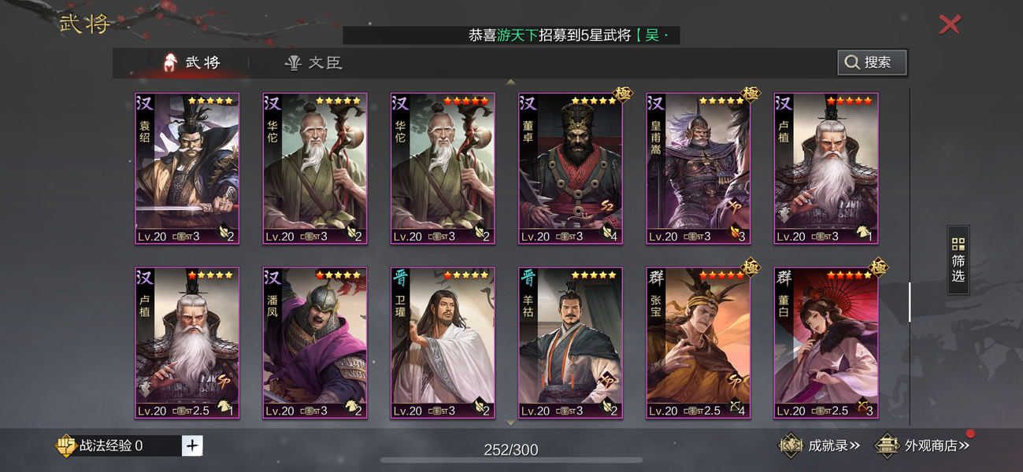Click the 晋 faction mark on 卫瓘's card

[400, 278]
